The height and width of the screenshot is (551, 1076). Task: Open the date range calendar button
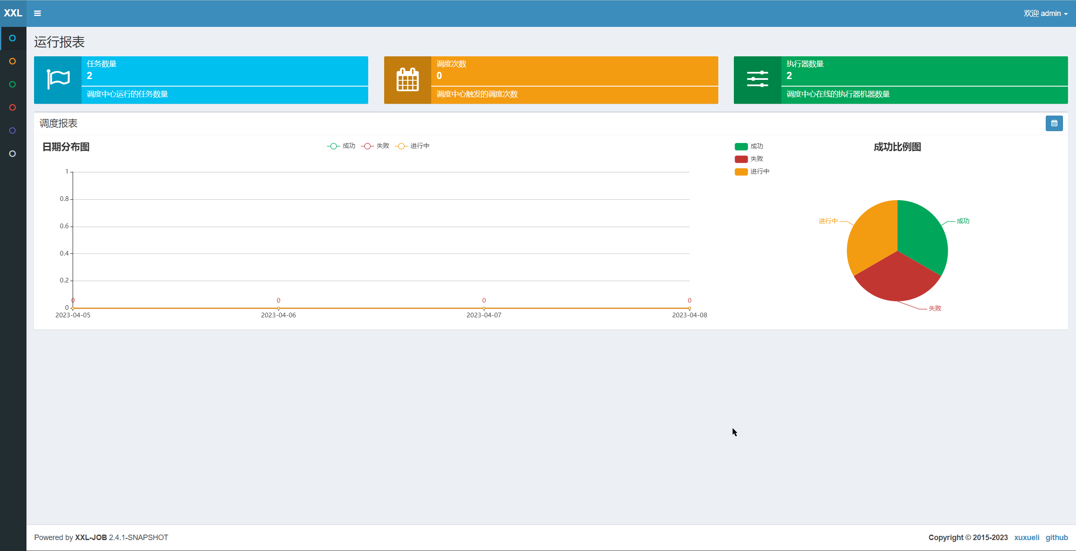[1054, 124]
